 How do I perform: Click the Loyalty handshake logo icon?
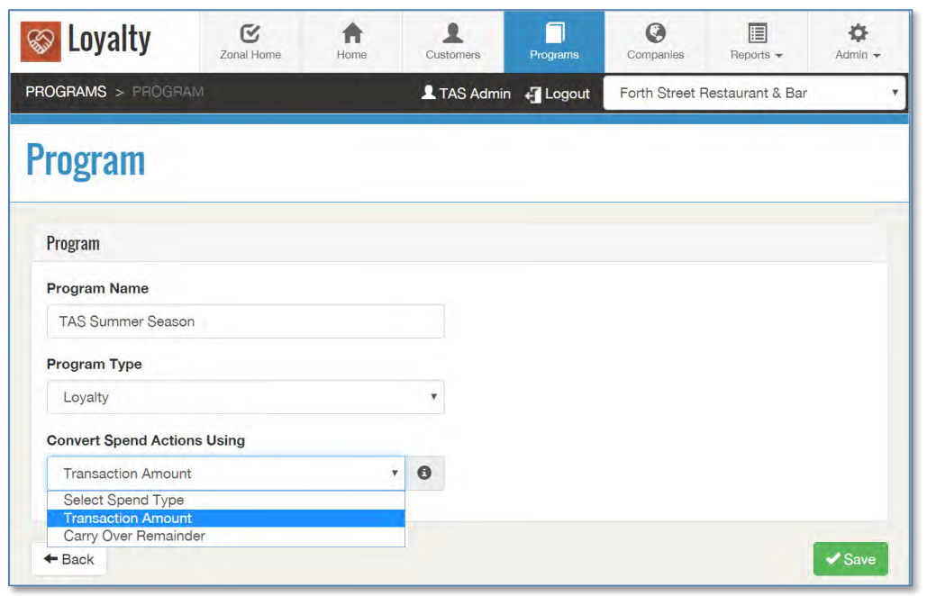pos(41,41)
